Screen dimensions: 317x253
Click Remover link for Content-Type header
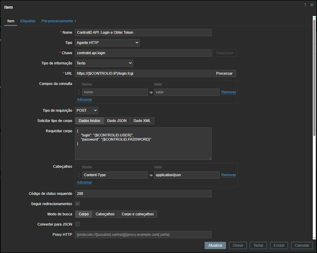[x=228, y=175]
